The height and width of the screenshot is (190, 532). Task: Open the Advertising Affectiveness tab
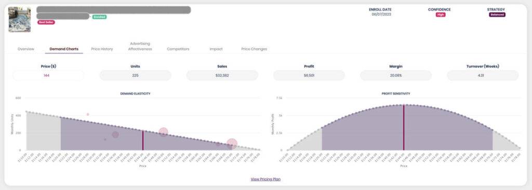coord(140,46)
